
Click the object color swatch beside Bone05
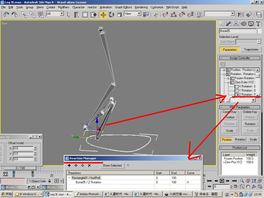(260, 31)
